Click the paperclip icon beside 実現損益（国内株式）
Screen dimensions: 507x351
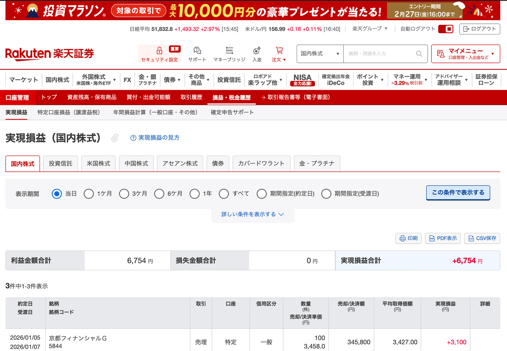point(114,138)
